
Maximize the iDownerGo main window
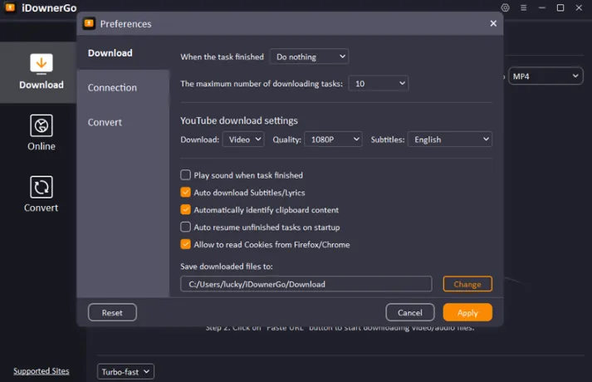pyautogui.click(x=560, y=7)
